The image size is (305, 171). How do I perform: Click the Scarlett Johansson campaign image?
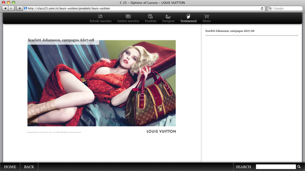point(102,83)
